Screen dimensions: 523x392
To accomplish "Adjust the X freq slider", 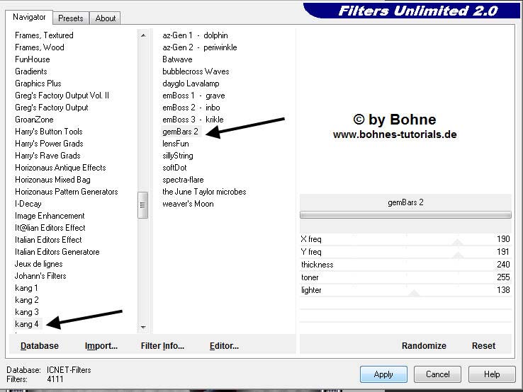I will click(457, 241).
